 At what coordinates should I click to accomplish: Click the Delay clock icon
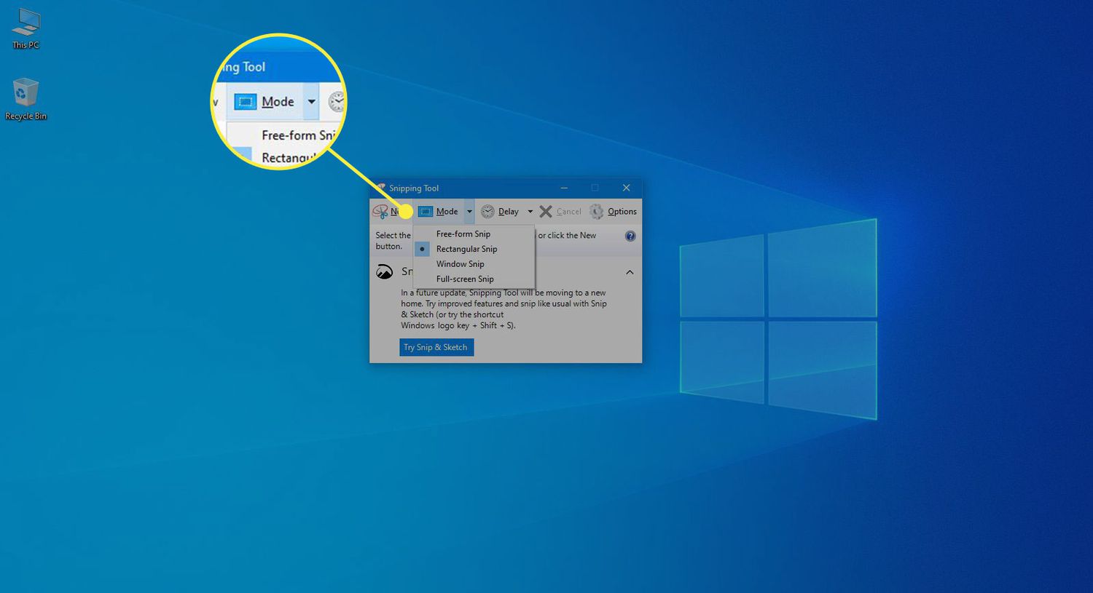pyautogui.click(x=487, y=212)
